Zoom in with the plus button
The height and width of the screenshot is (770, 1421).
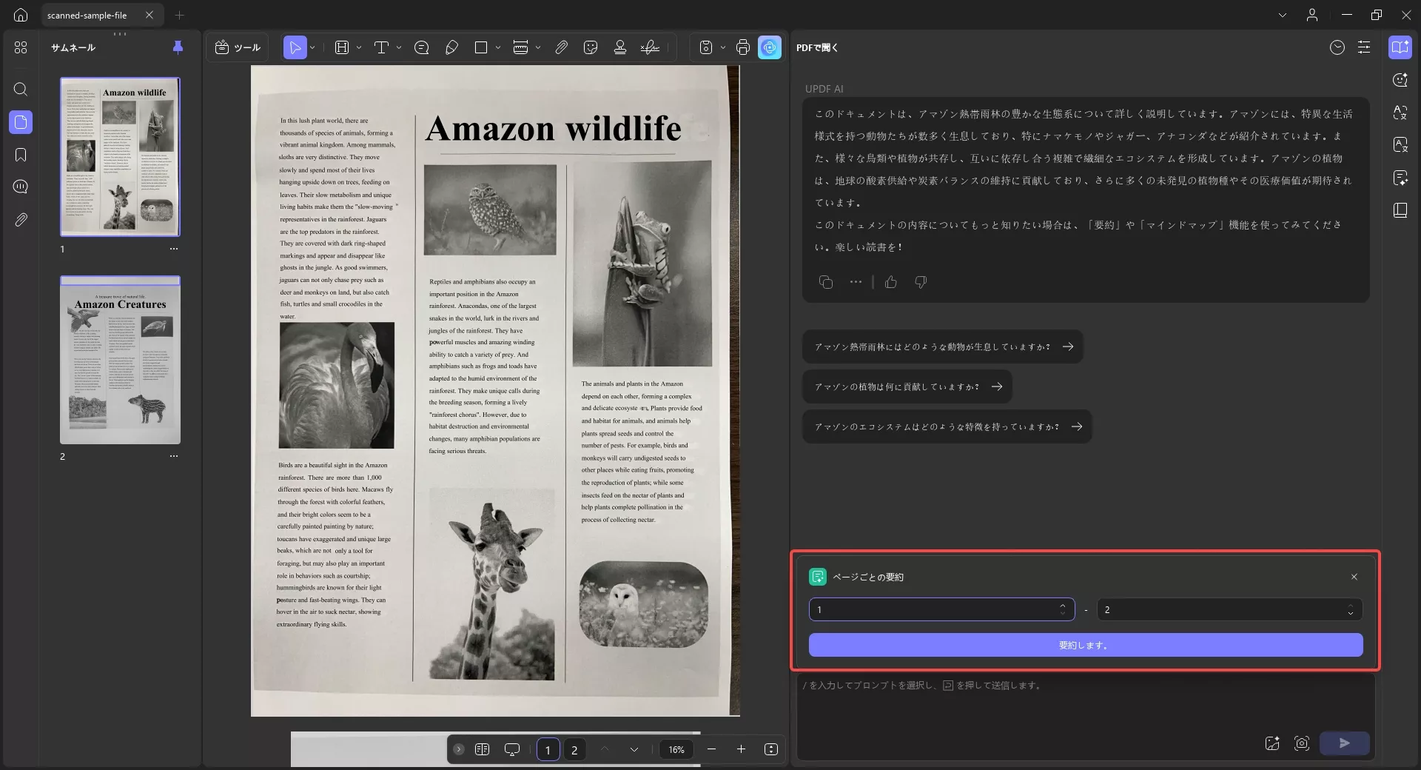(741, 749)
